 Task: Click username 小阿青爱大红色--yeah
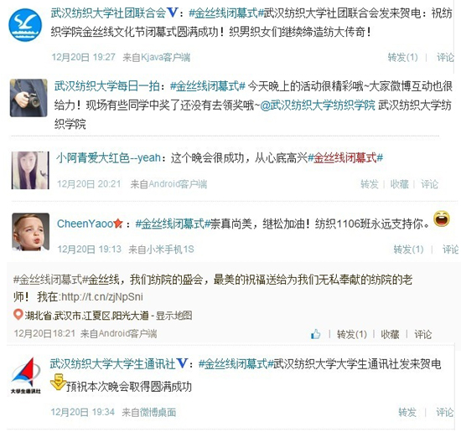(x=109, y=158)
